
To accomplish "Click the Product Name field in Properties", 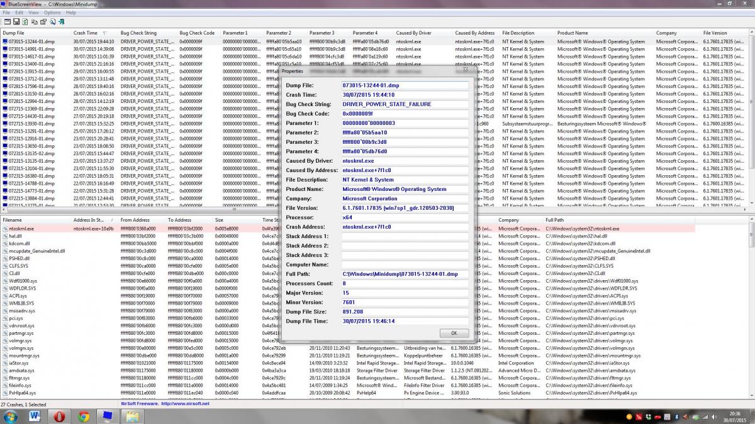I will (405, 189).
